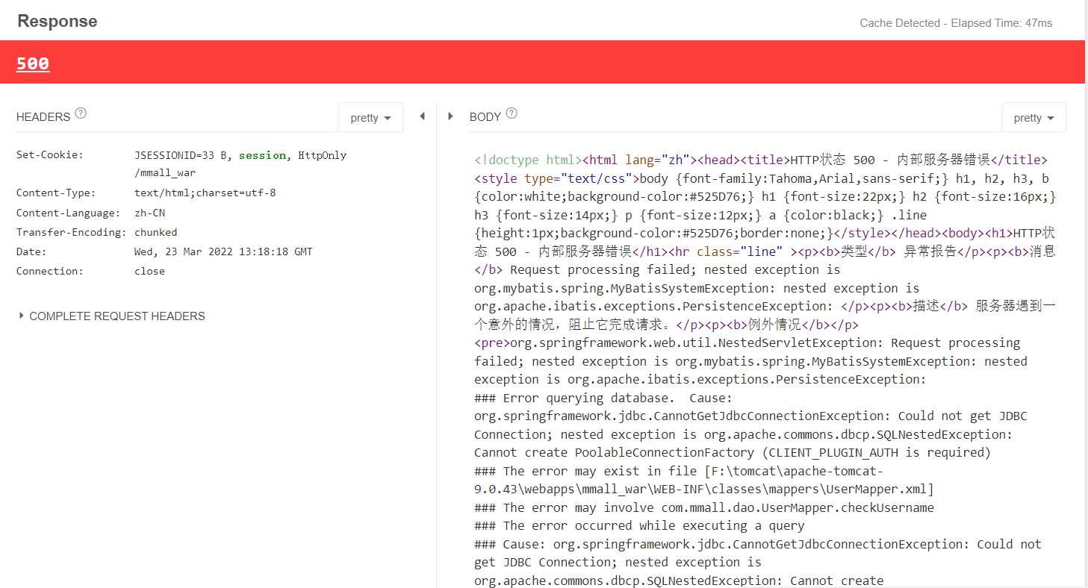Click the help icon beside HEADERS
Screen dimensions: 1088x588
pos(81,113)
